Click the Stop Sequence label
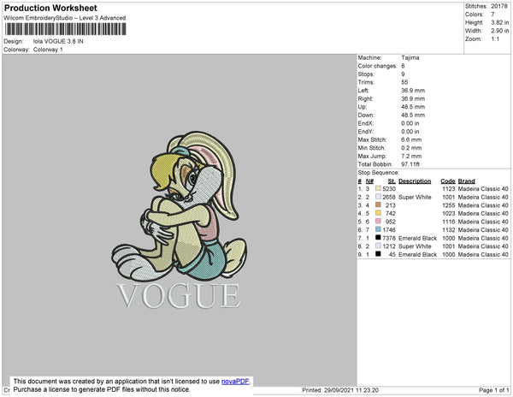513x397 pixels. click(x=379, y=173)
